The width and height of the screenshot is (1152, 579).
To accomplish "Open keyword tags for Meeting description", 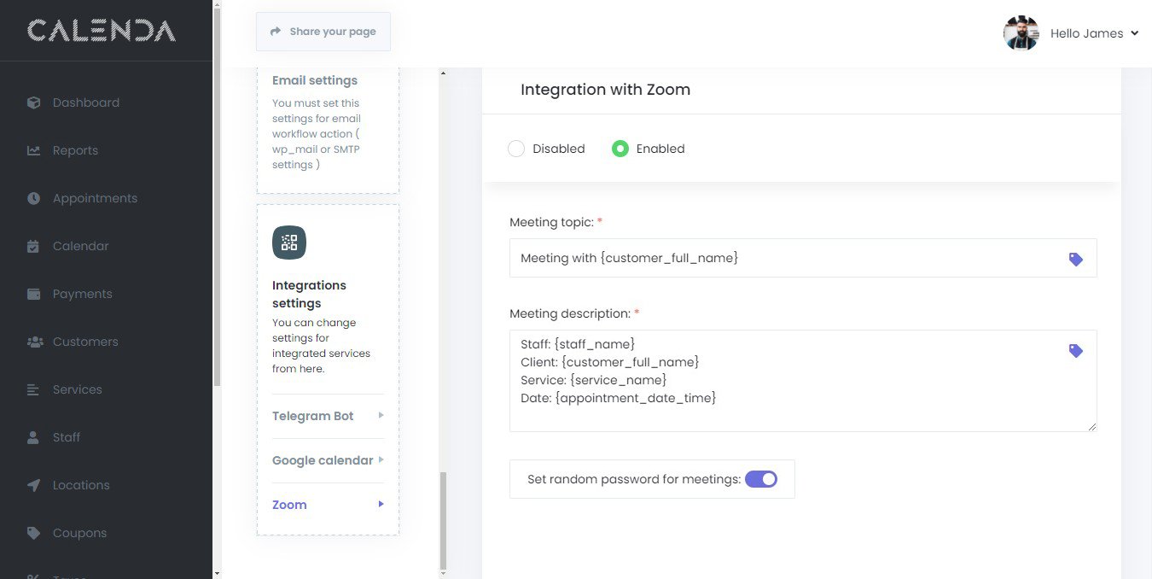I will click(1075, 350).
